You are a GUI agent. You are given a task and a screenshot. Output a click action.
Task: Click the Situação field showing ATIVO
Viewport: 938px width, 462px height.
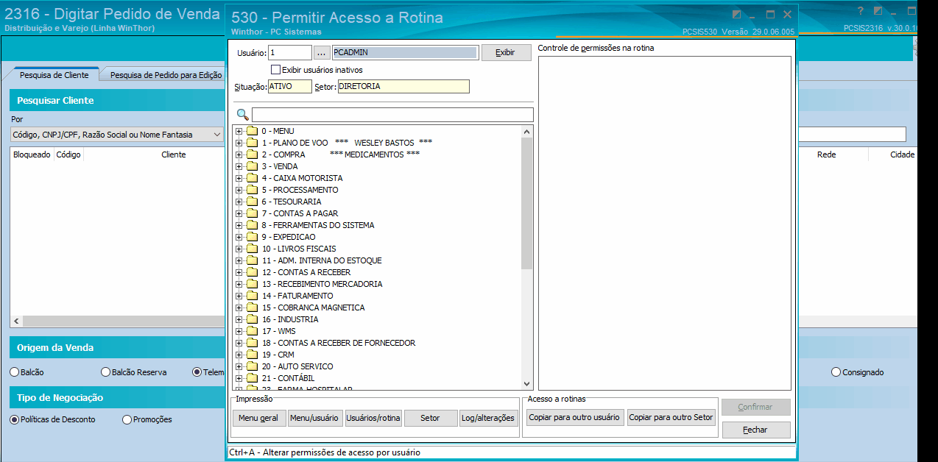pyautogui.click(x=290, y=86)
